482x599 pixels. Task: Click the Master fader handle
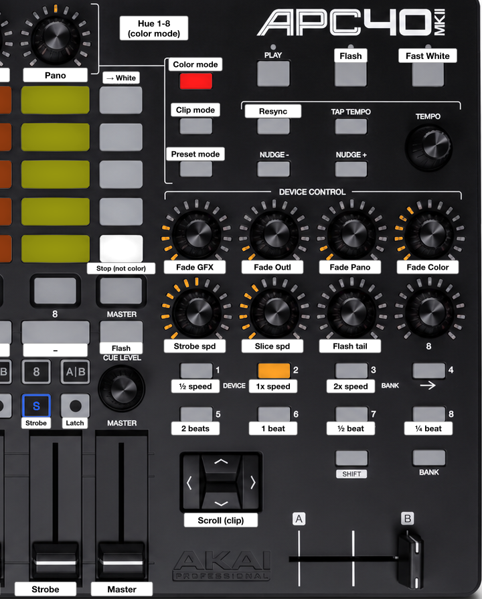pos(122,561)
